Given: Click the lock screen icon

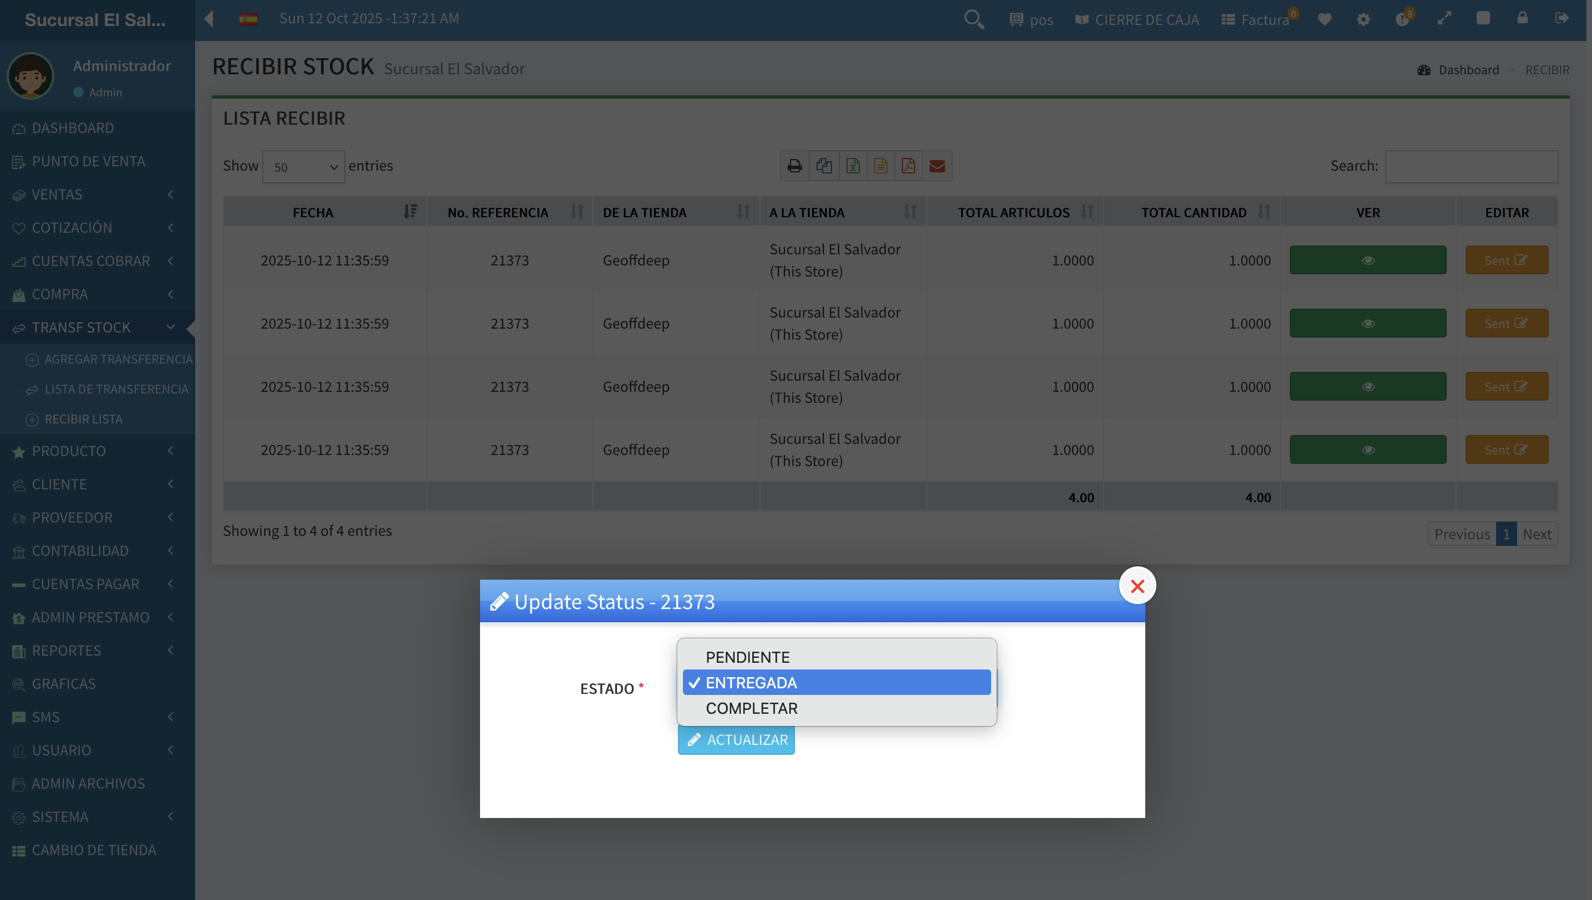Looking at the screenshot, I should click(x=1522, y=18).
